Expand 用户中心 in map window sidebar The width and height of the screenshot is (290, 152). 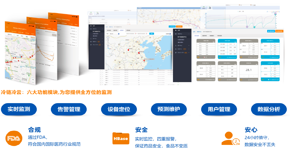coord(97,39)
